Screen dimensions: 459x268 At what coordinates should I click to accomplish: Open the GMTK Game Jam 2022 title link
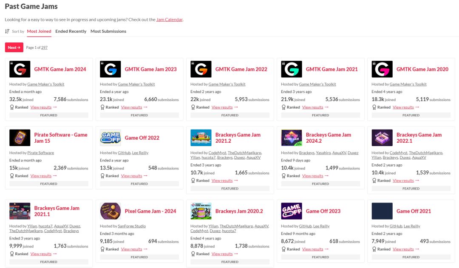[x=241, y=69]
